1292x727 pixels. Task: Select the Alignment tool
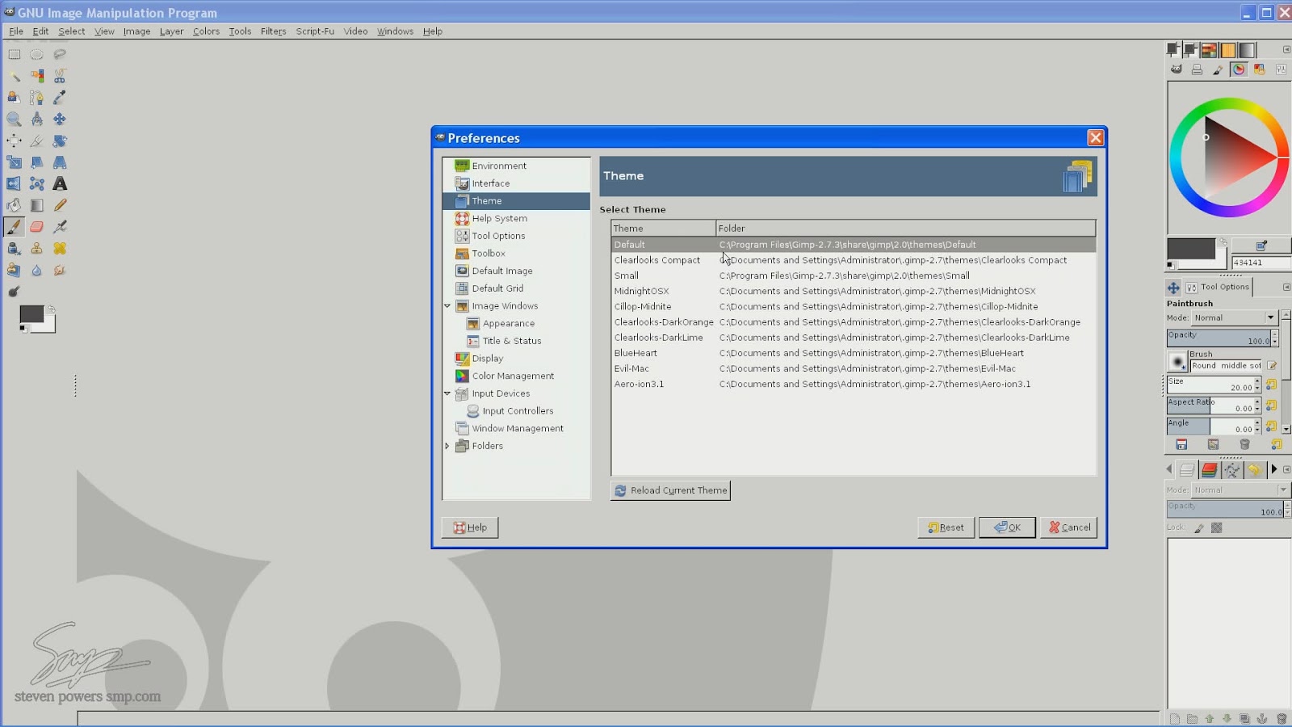tap(15, 141)
